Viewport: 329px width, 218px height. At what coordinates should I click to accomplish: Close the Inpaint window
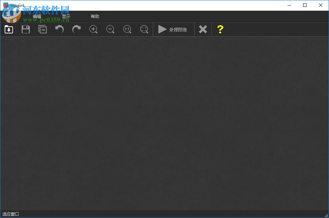321,5
